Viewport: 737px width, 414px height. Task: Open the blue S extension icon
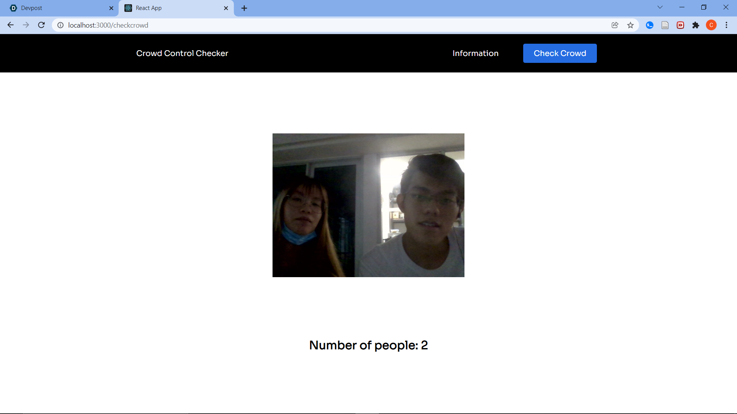(649, 25)
